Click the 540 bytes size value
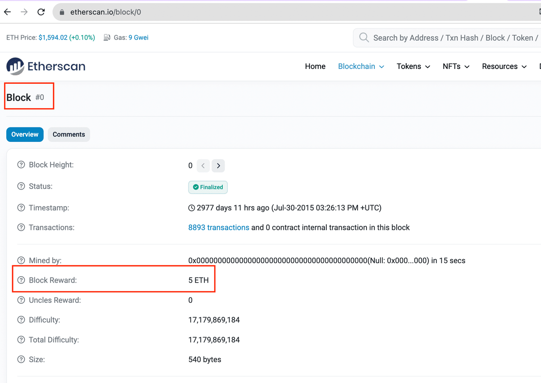This screenshot has width=541, height=383. point(205,360)
